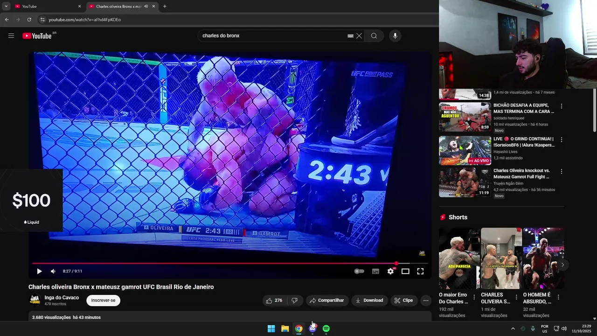The image size is (597, 336).
Task: Open options for the LIVE O GRIND CONTINUA stream
Action: pos(562,140)
